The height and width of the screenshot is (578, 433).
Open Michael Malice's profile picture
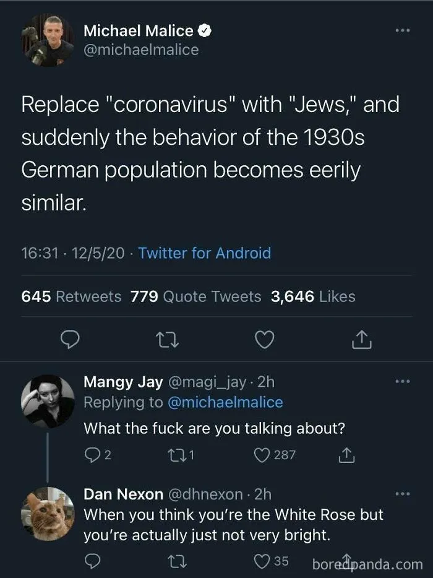click(48, 40)
